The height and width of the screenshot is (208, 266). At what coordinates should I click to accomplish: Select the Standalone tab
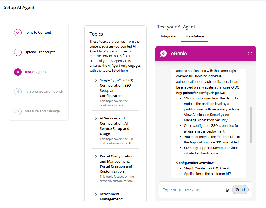coord(195,36)
